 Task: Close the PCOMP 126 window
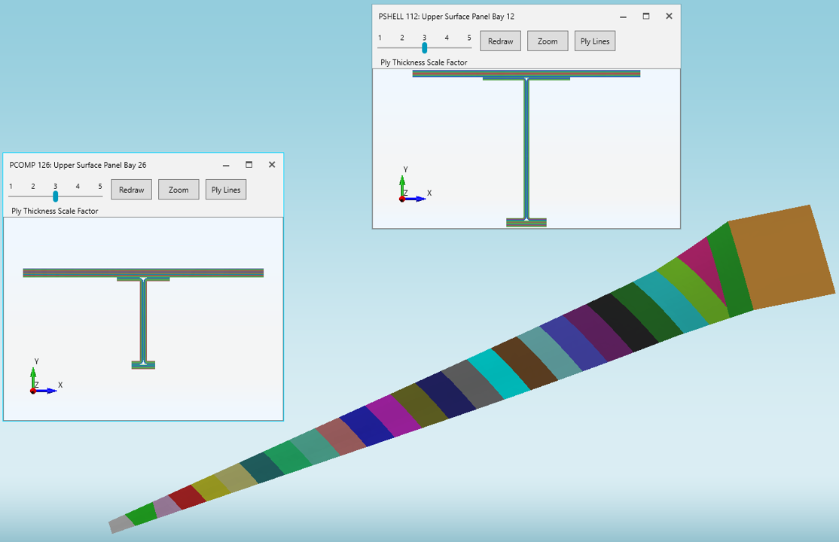tap(272, 165)
